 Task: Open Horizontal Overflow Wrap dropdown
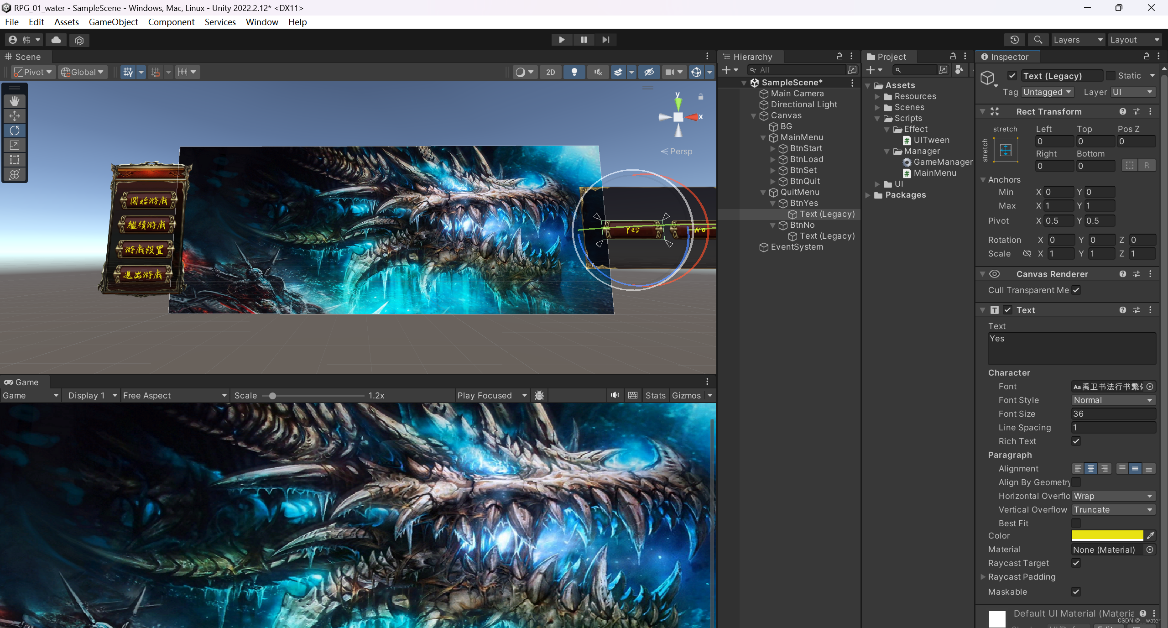[1113, 496]
